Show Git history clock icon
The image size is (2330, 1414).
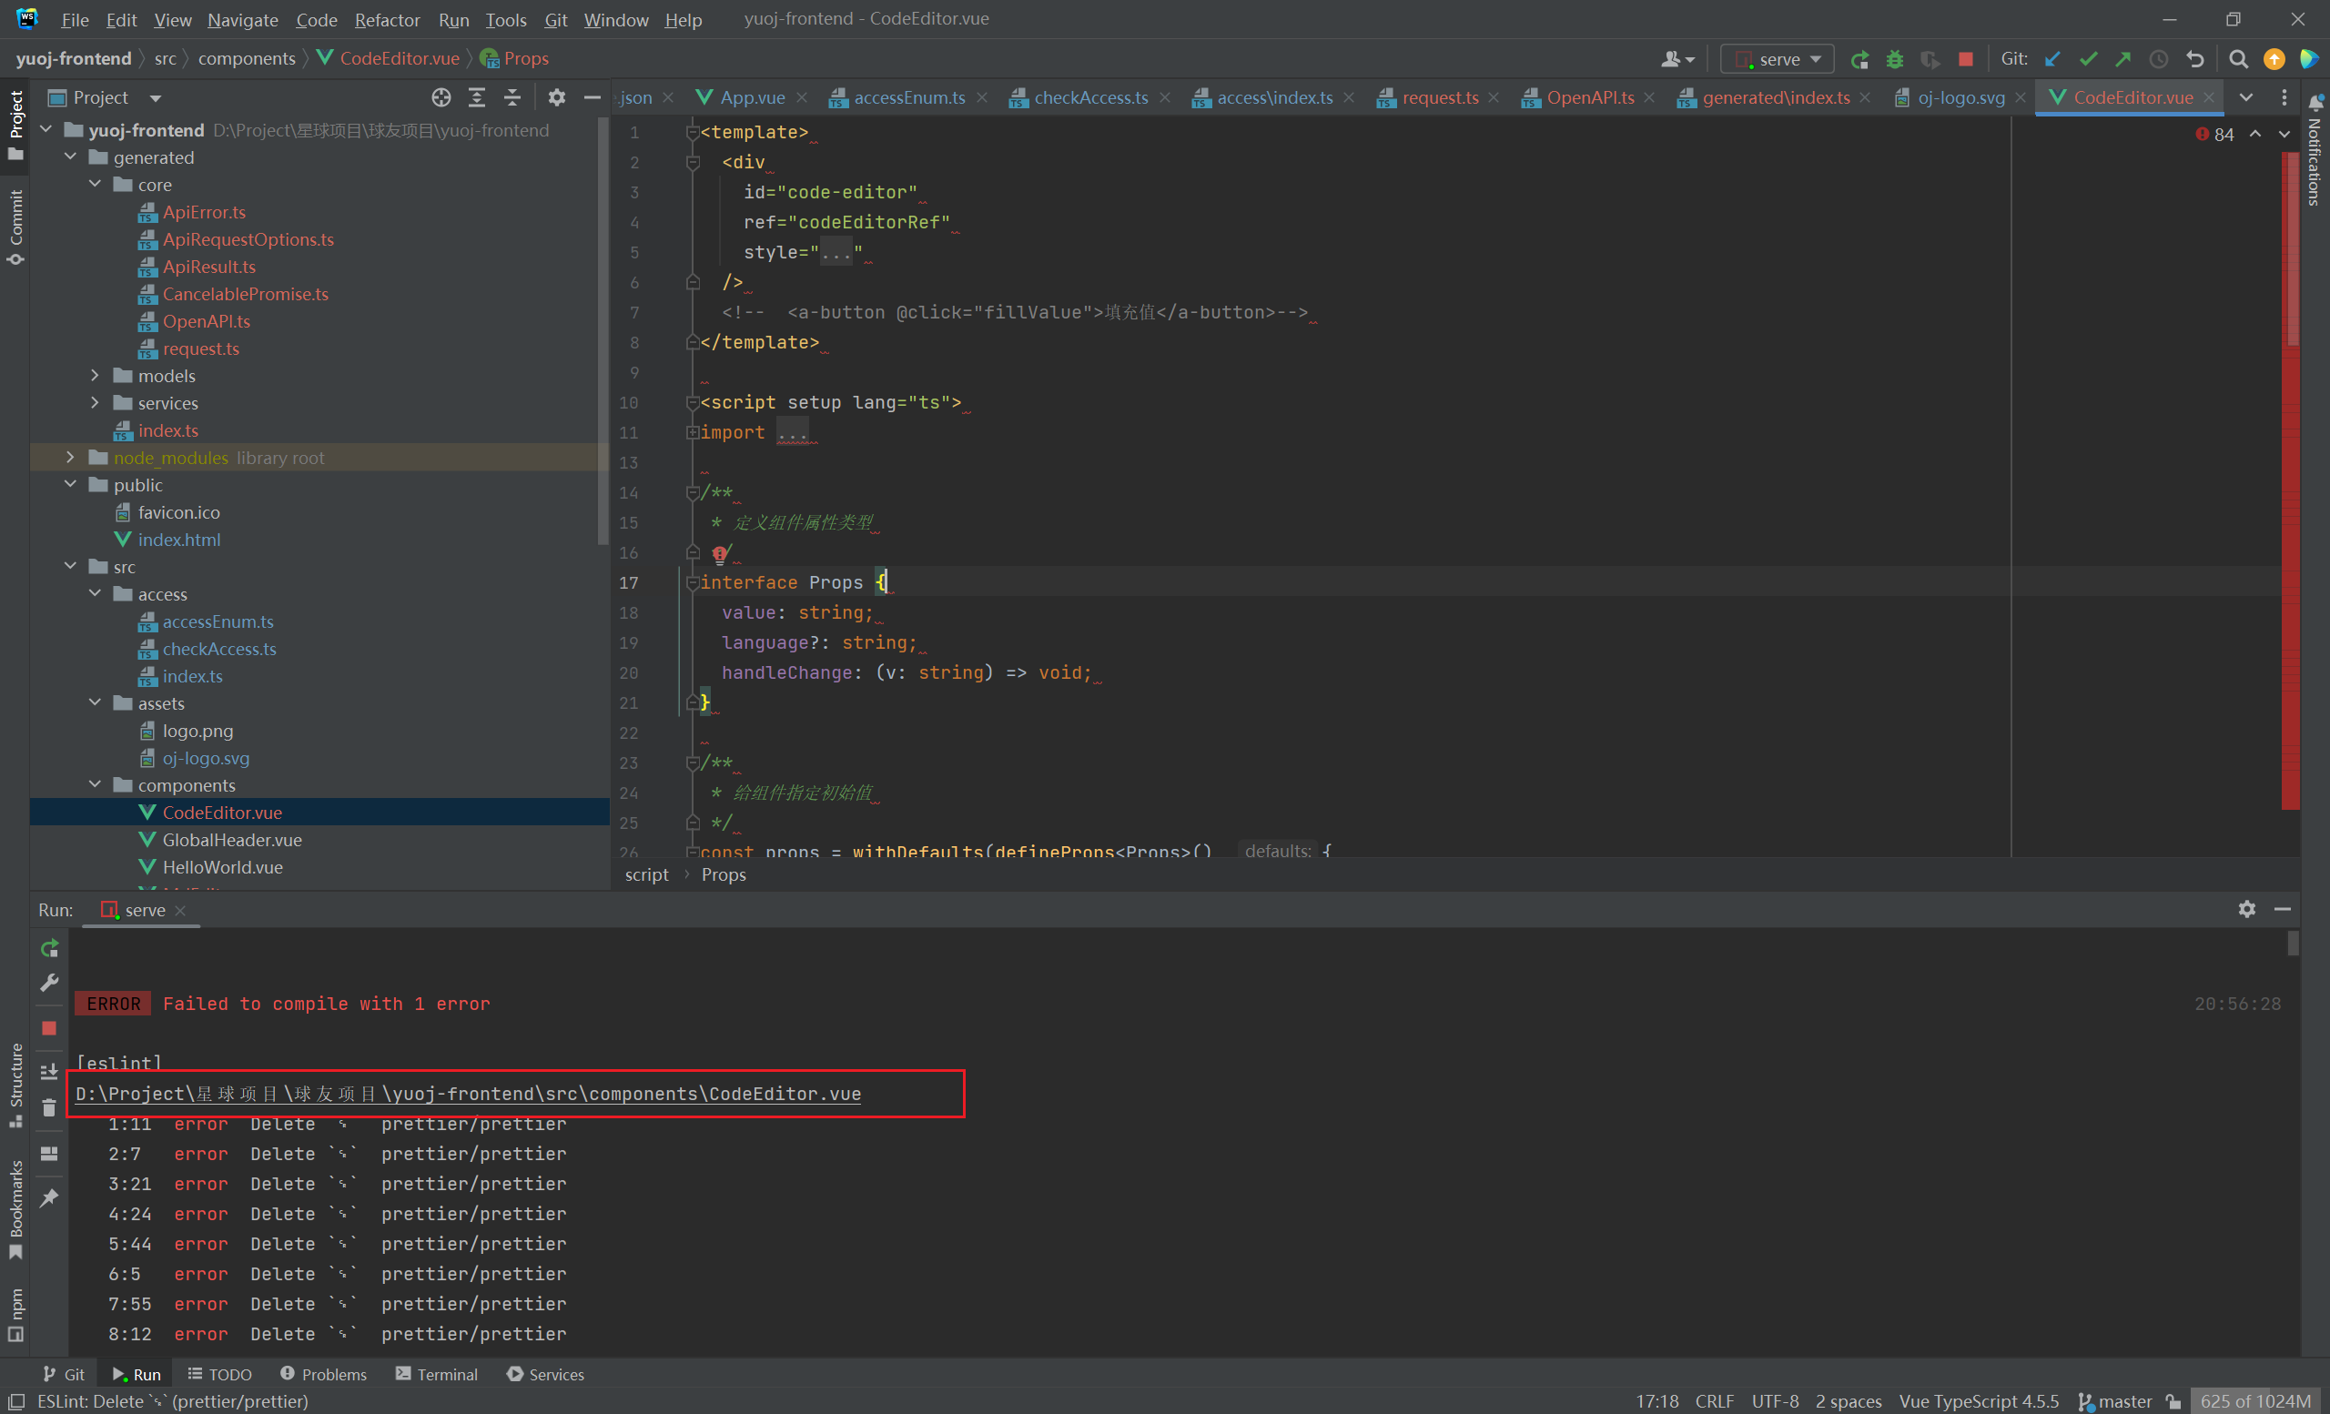pos(2158,59)
